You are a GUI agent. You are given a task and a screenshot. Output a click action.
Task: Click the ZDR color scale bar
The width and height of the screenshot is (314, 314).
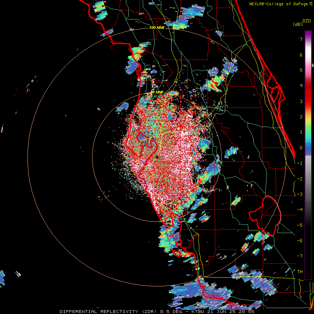[308, 155]
